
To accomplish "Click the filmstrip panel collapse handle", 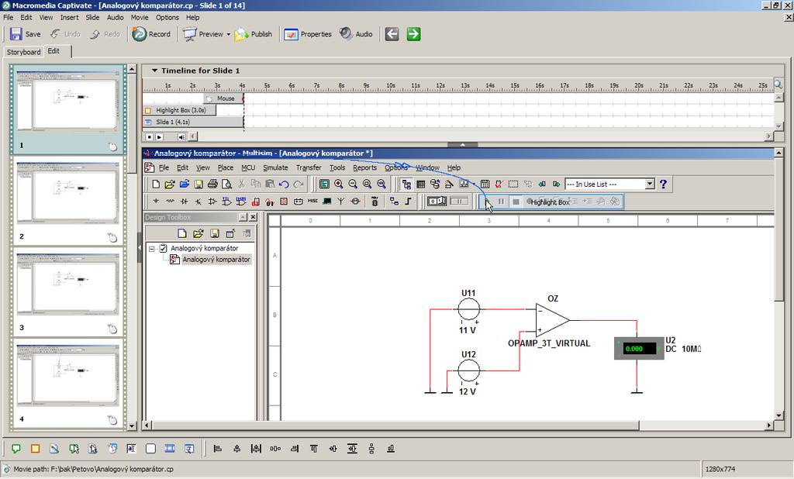I will coord(140,247).
